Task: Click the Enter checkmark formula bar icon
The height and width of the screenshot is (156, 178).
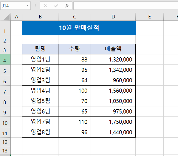Action: click(56, 6)
